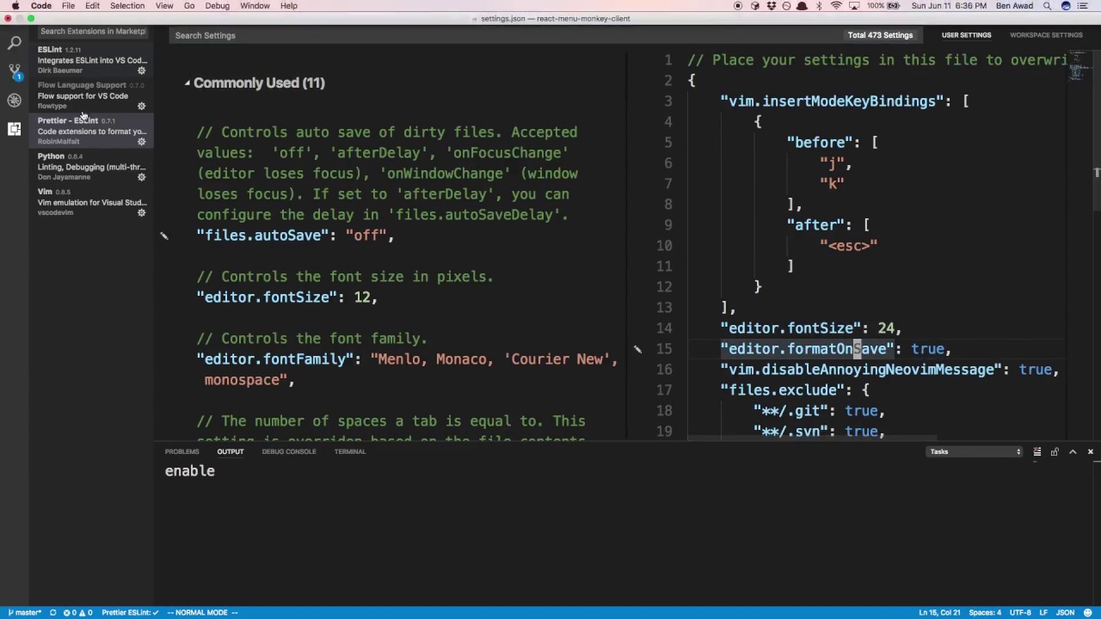Open gear menu for ESLint extension

click(142, 70)
